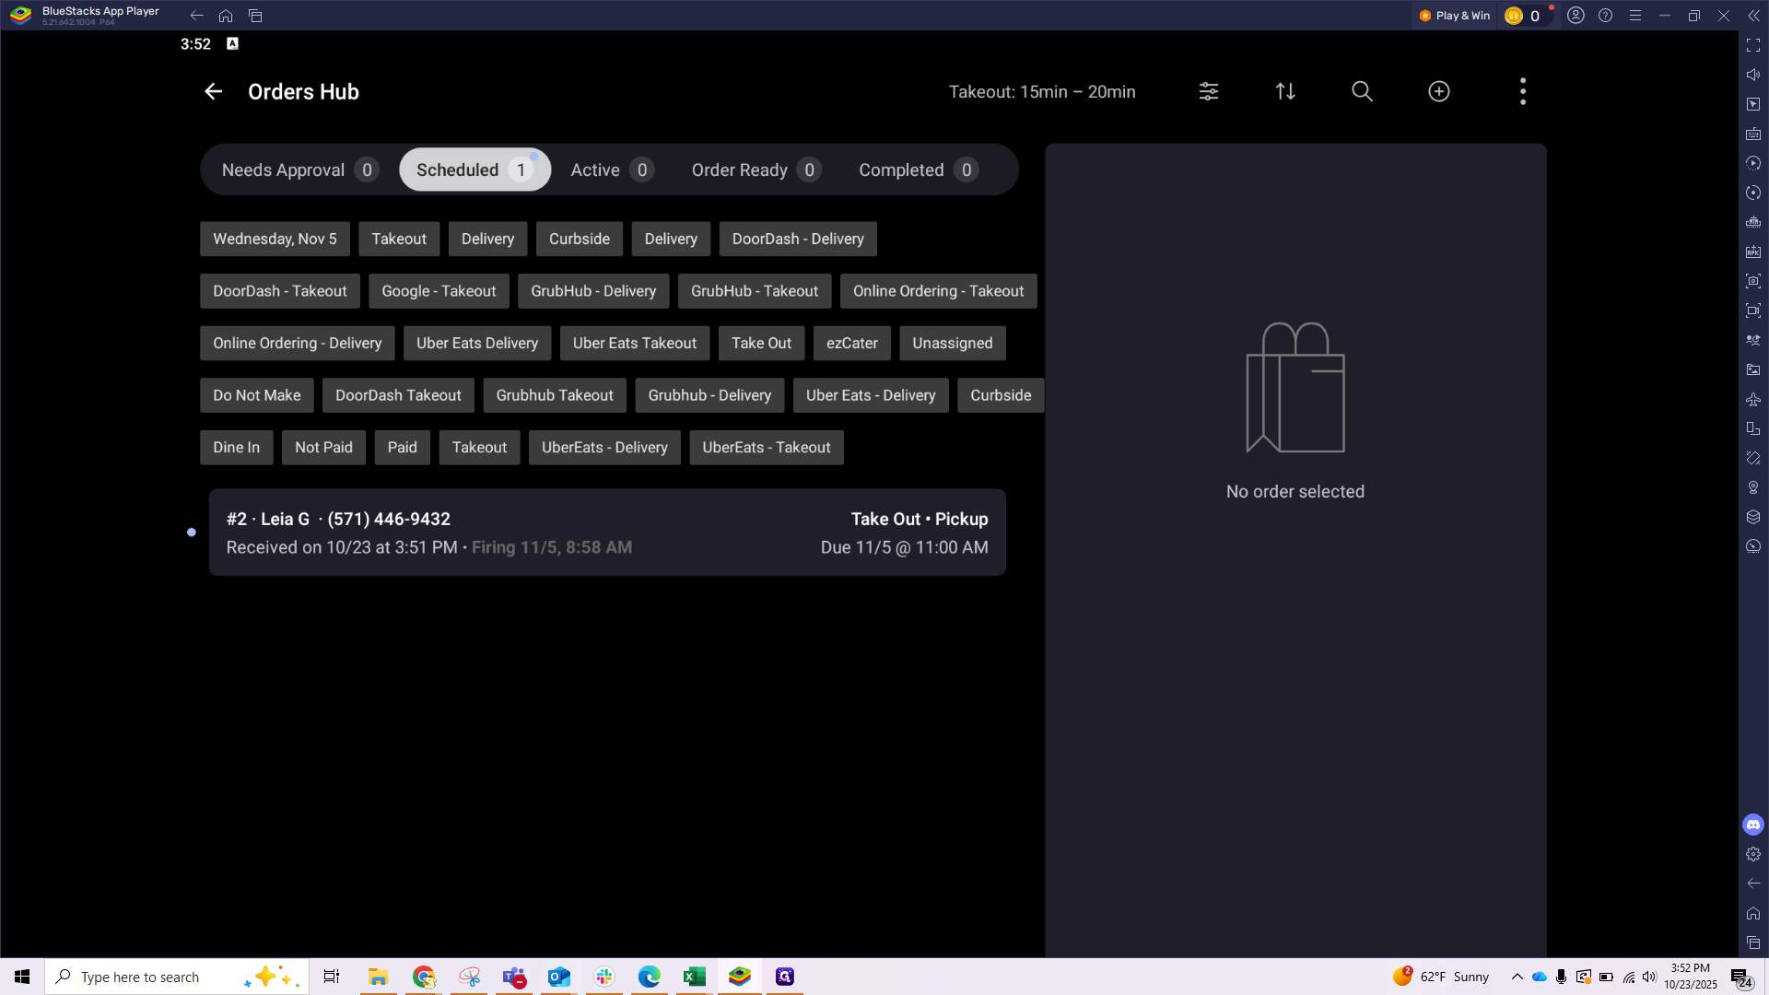Open order #2 for Leia G

(x=606, y=533)
